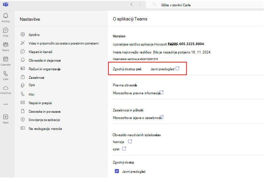Click the headset icon beside Opis
This screenshot has height=179, width=264.
[x=22, y=85]
